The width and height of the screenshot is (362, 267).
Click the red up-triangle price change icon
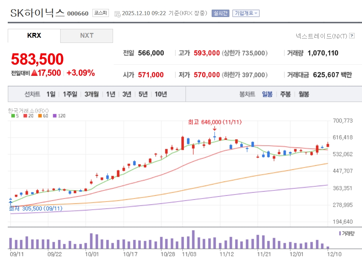34,73
